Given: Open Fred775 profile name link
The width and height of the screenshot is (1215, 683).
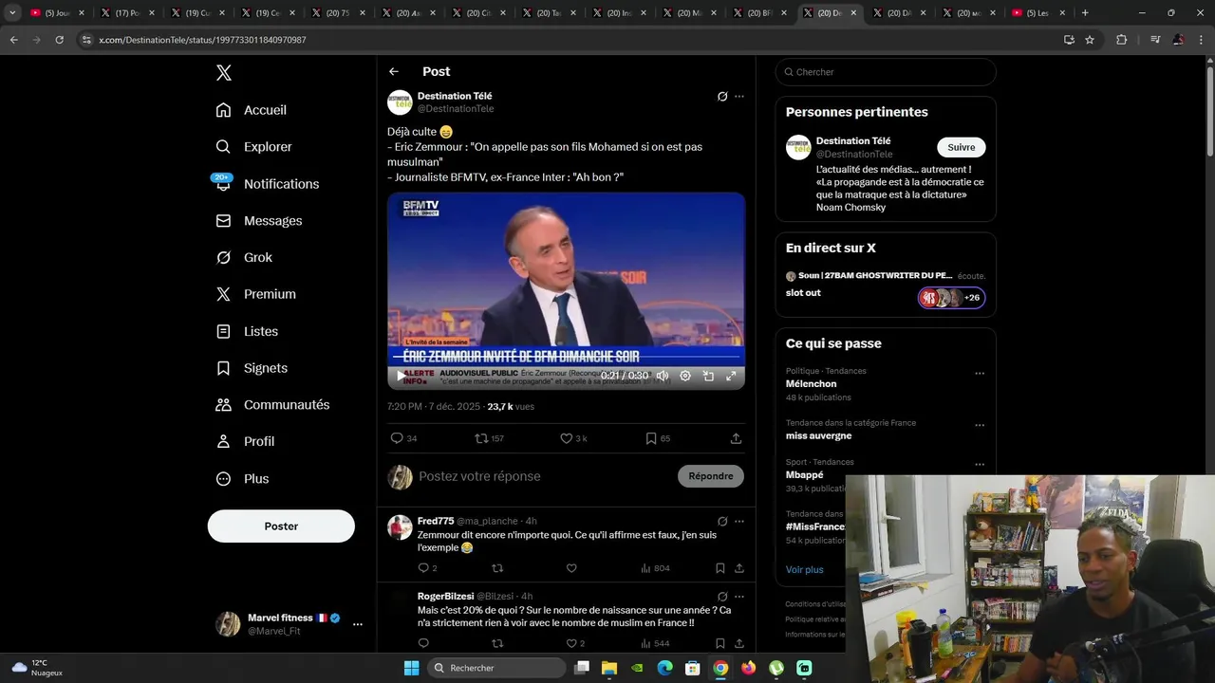Looking at the screenshot, I should (x=436, y=521).
